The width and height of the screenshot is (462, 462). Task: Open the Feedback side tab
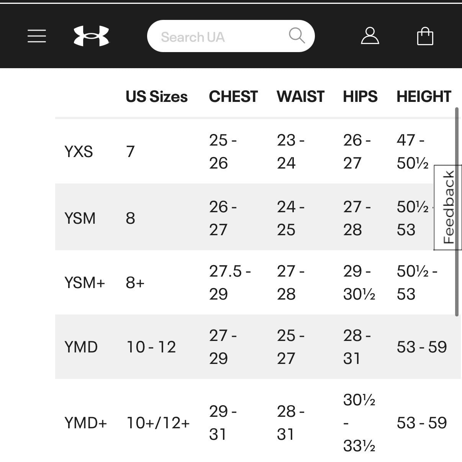click(x=448, y=207)
